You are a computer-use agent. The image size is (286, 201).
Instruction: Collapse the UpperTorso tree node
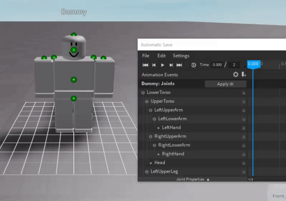(147, 102)
